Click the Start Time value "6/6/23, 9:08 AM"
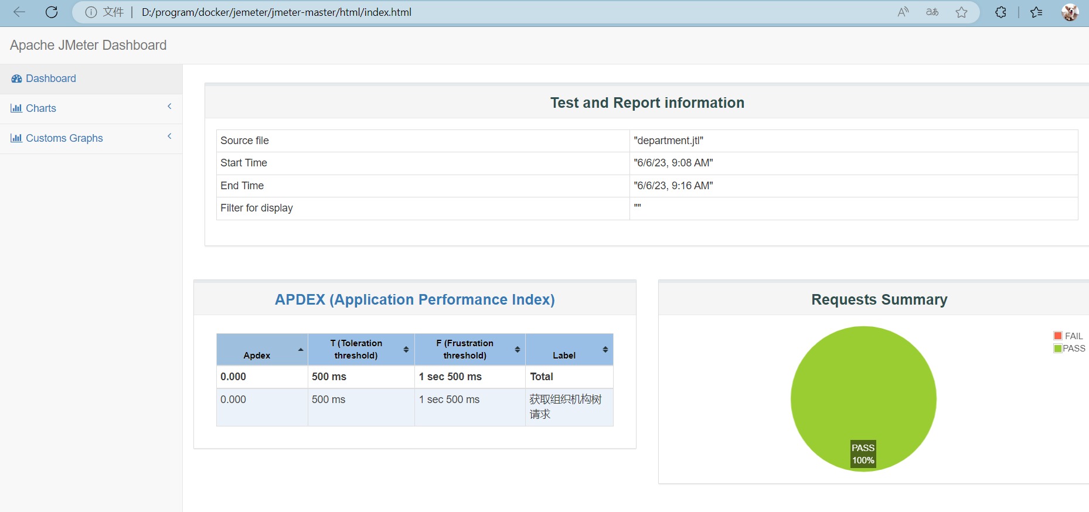The width and height of the screenshot is (1089, 512). (673, 163)
